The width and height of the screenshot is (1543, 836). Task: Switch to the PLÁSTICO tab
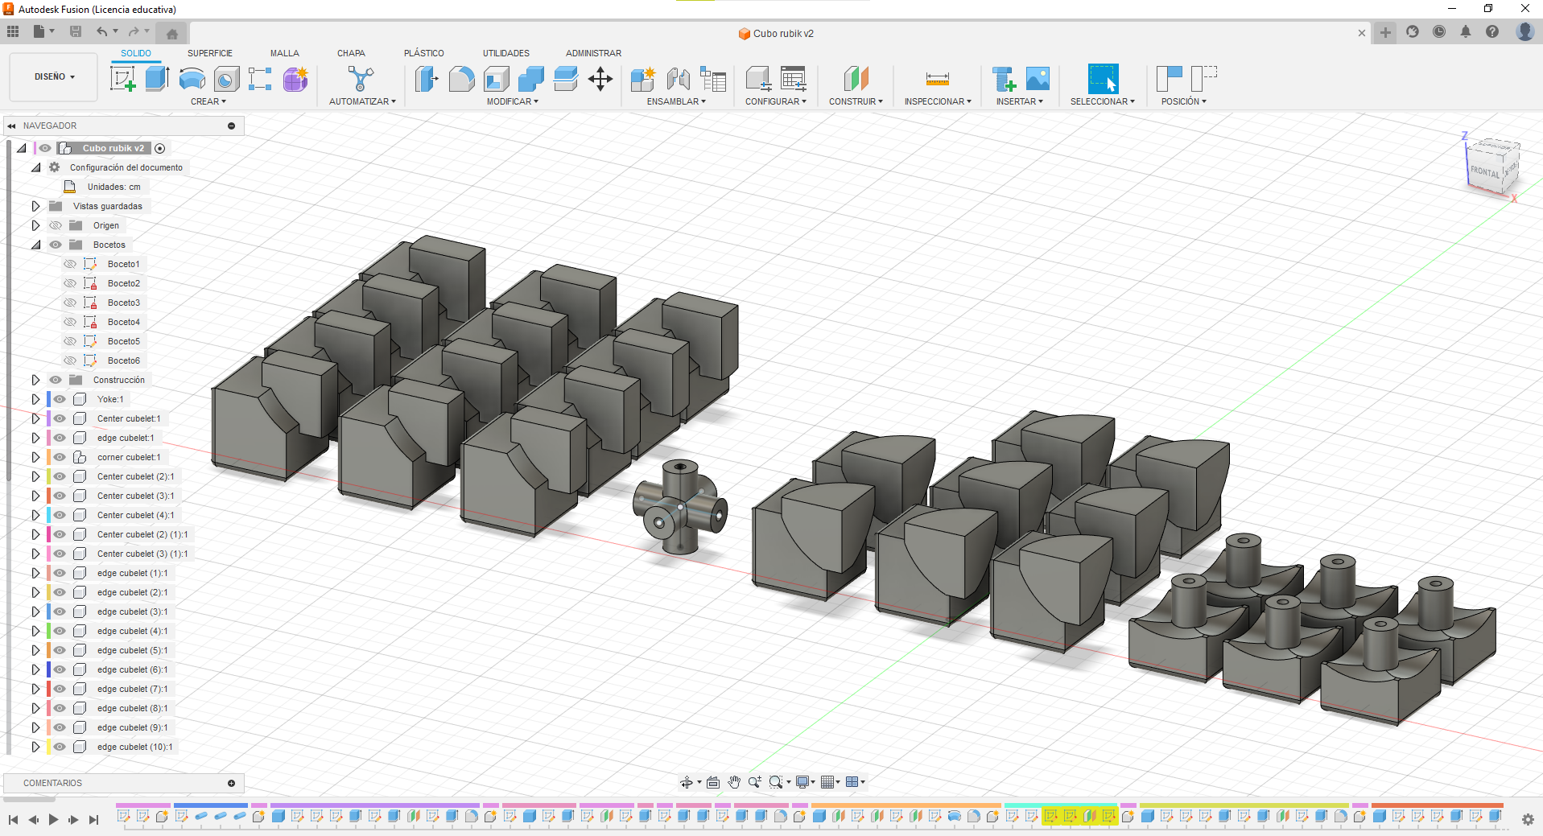point(424,53)
